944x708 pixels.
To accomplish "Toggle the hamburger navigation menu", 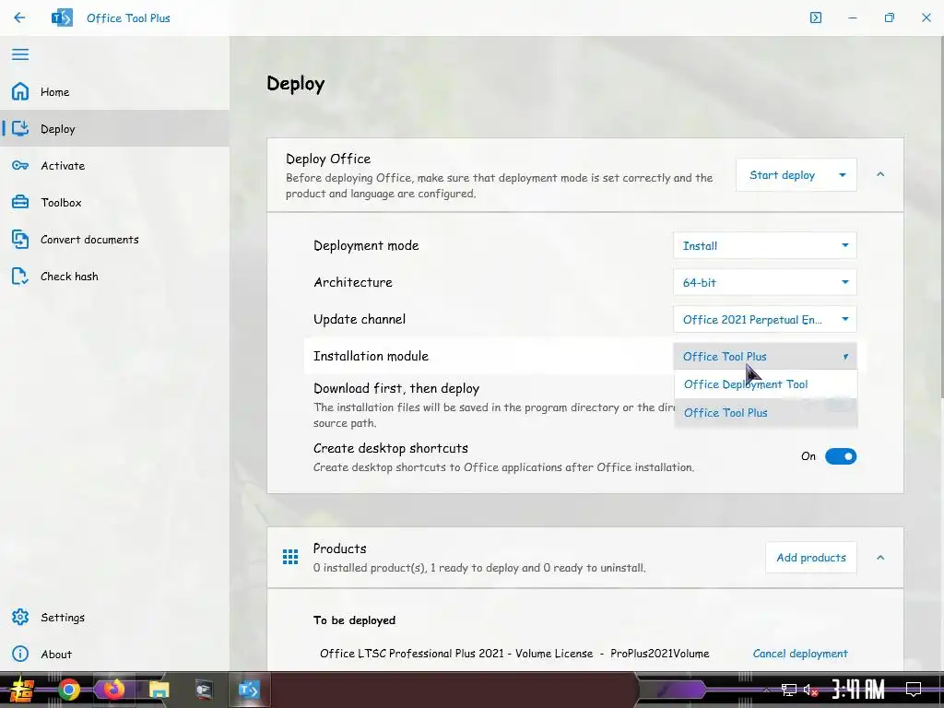I will point(20,54).
